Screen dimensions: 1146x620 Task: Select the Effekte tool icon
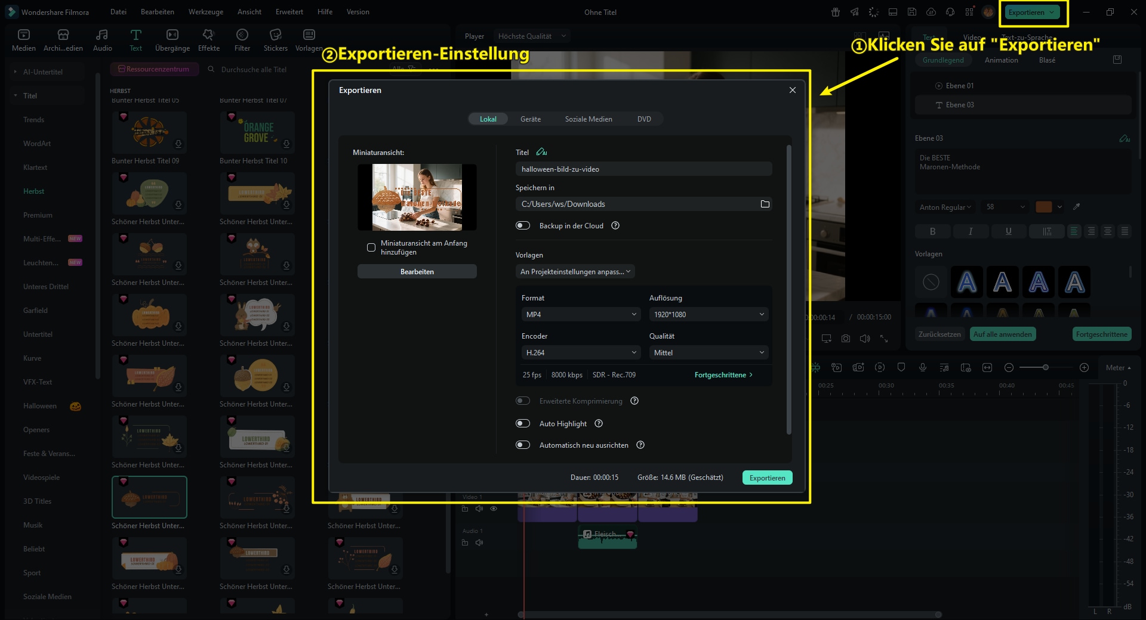[208, 39]
